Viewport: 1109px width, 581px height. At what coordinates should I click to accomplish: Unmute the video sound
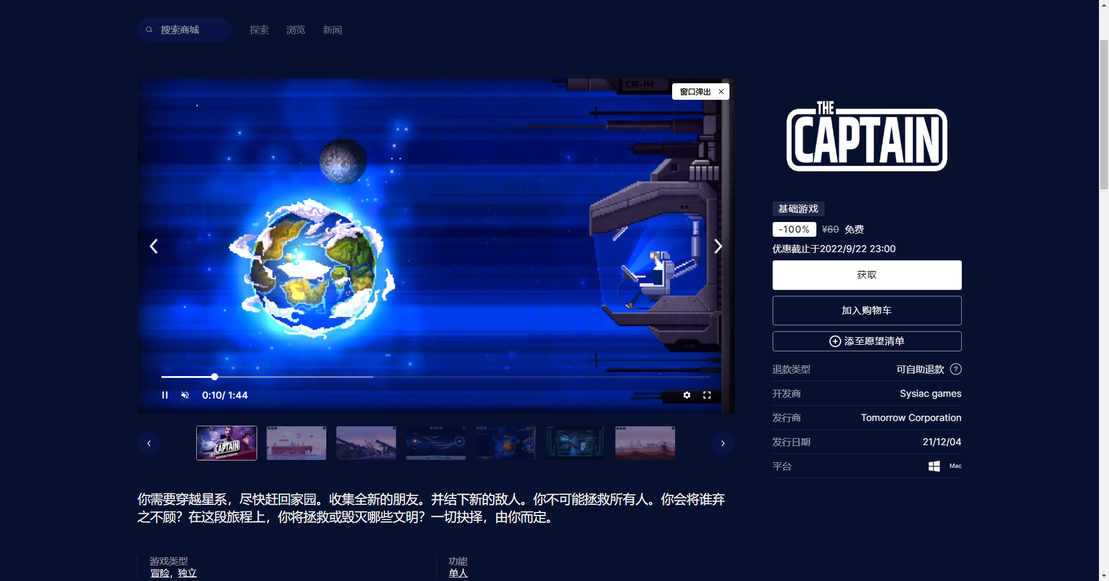[x=185, y=395]
